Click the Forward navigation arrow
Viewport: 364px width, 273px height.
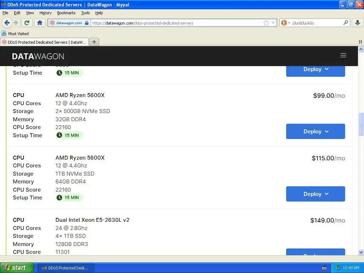(16, 23)
